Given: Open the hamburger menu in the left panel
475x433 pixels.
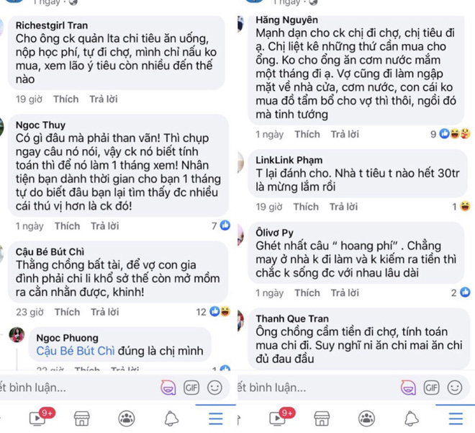Looking at the screenshot, I should [216, 418].
